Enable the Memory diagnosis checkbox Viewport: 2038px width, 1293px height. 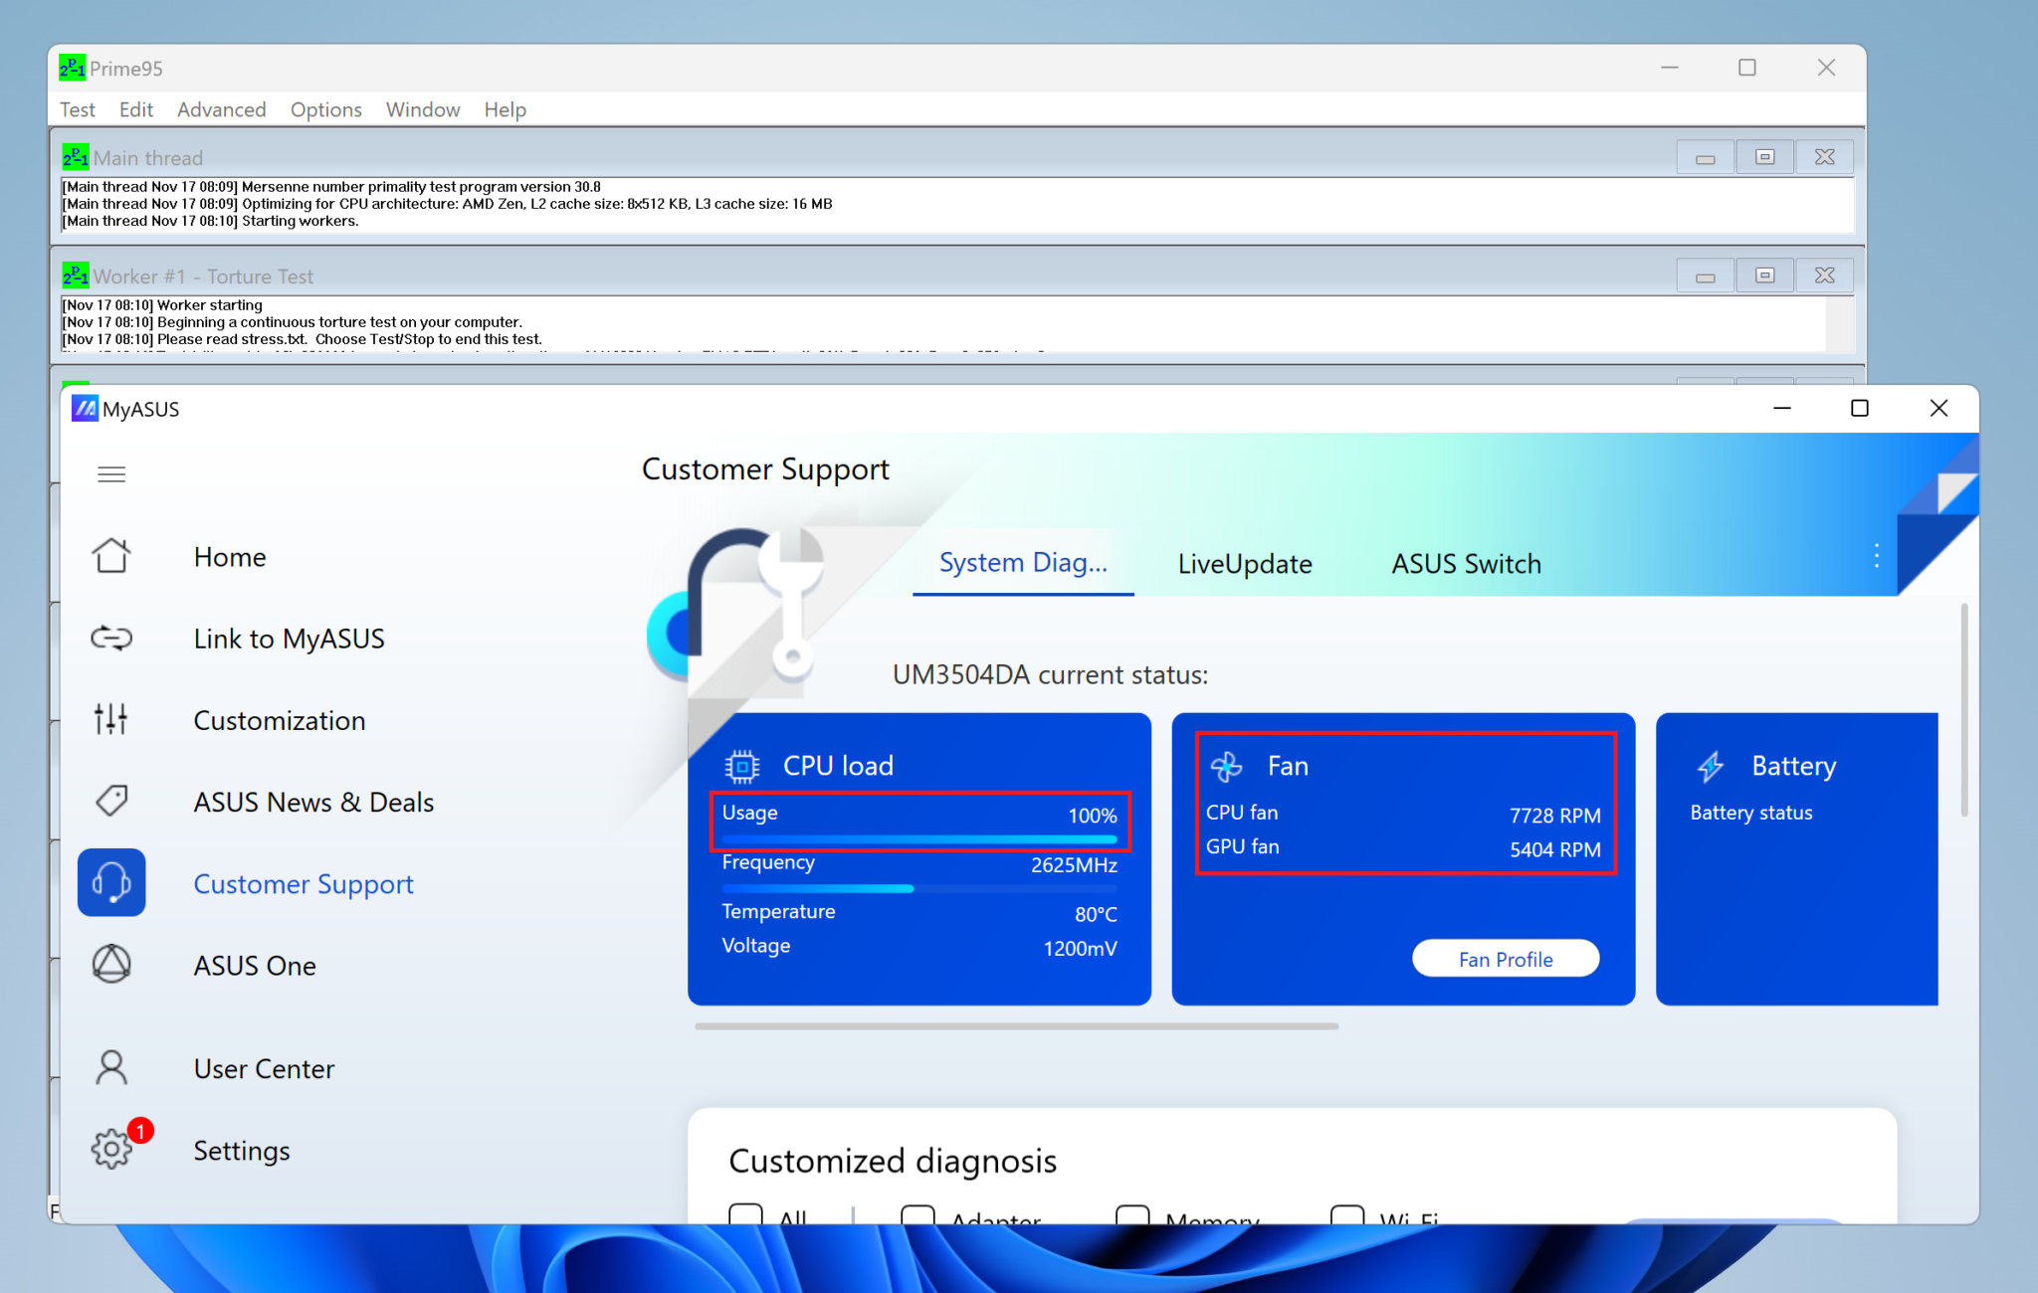click(1131, 1214)
